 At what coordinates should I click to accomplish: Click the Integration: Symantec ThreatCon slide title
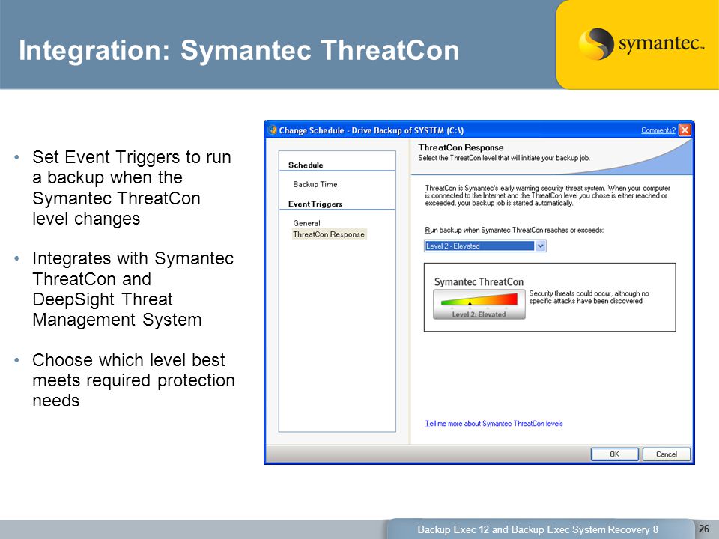pos(239,50)
